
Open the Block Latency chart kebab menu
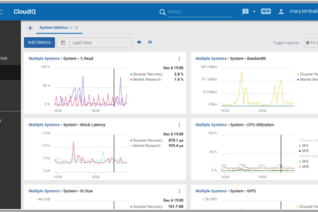point(179,125)
